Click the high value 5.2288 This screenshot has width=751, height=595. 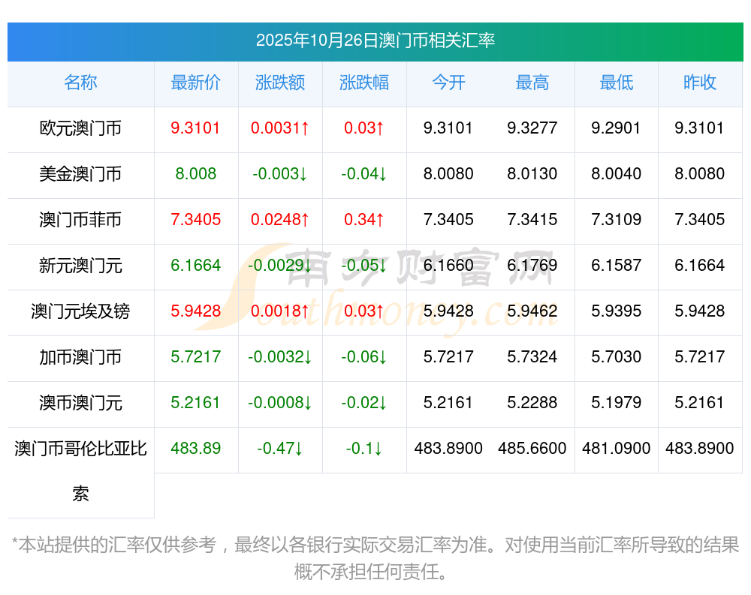tap(532, 403)
